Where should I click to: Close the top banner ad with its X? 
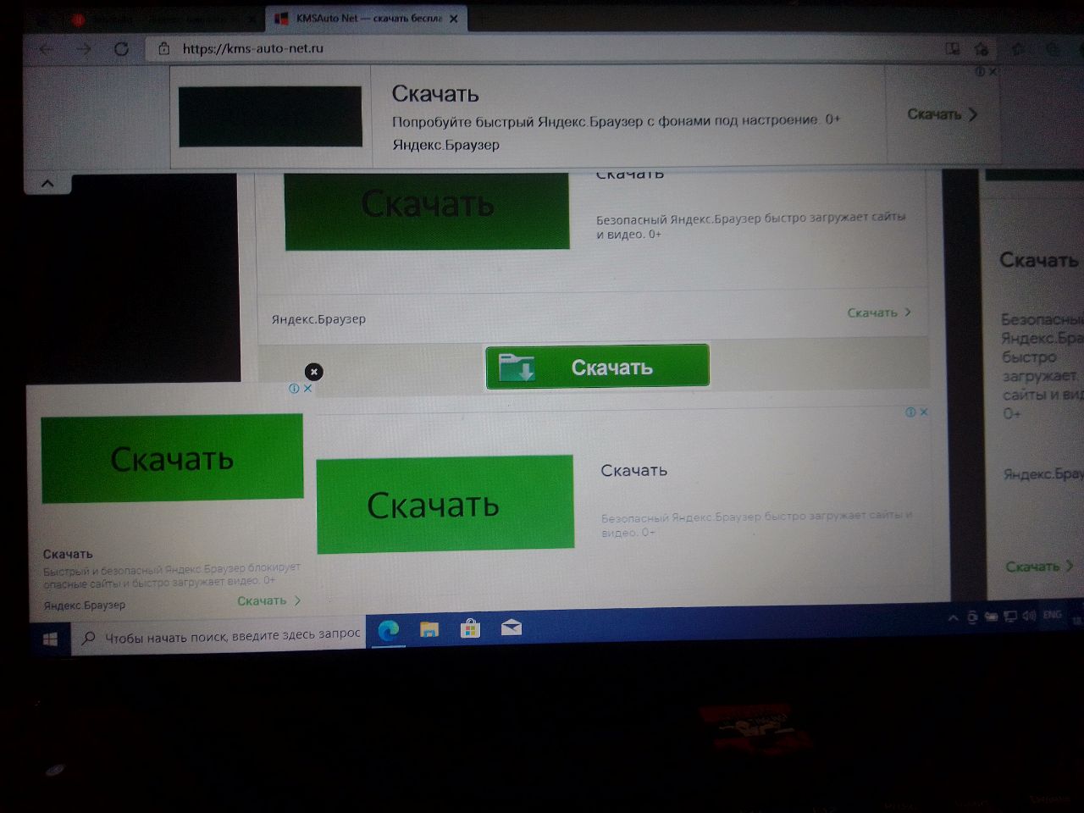pyautogui.click(x=993, y=72)
